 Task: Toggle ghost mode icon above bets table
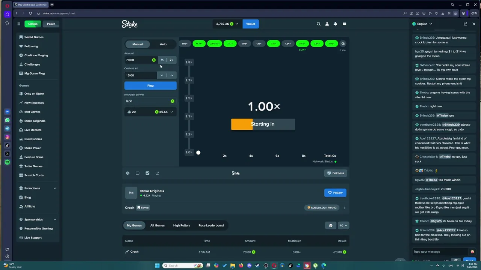coord(331,225)
